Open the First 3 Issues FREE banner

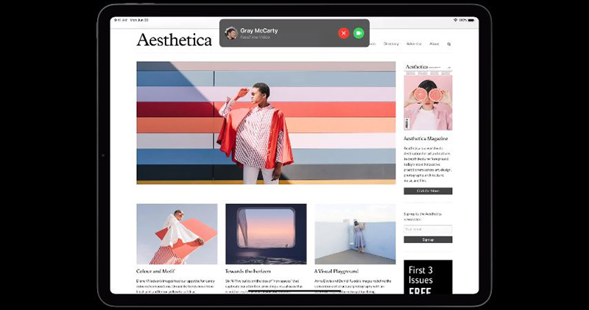(x=428, y=277)
